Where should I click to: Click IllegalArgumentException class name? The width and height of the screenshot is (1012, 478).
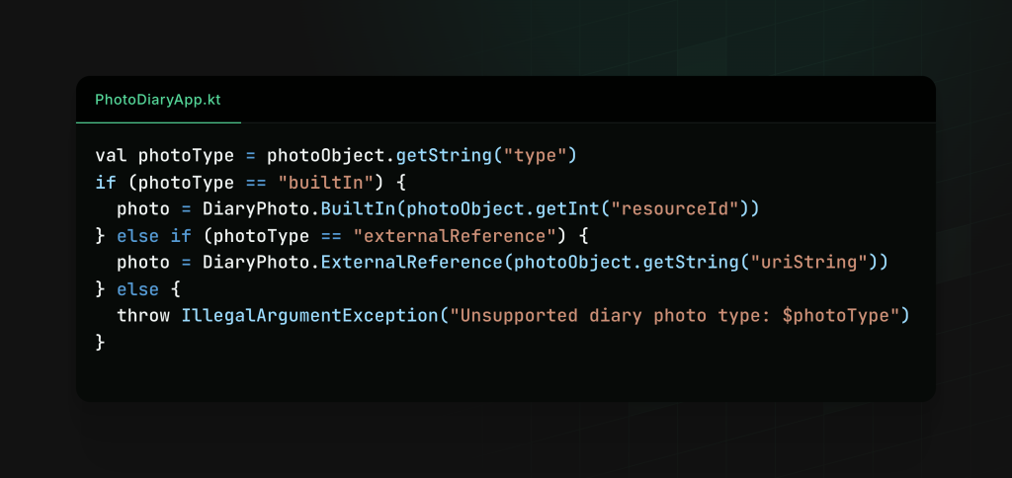pos(309,316)
